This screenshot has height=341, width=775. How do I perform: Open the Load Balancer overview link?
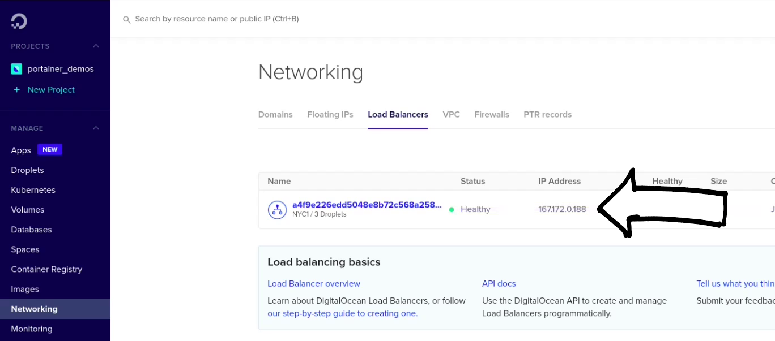pos(314,284)
